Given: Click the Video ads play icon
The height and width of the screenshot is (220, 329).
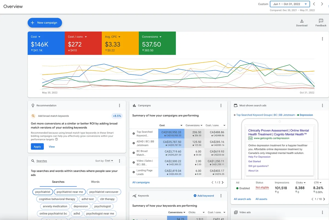Looking at the screenshot, I should [x=236, y=212].
